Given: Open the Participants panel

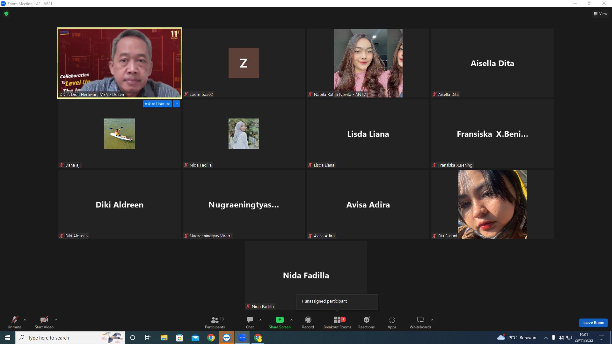Looking at the screenshot, I should (215, 322).
